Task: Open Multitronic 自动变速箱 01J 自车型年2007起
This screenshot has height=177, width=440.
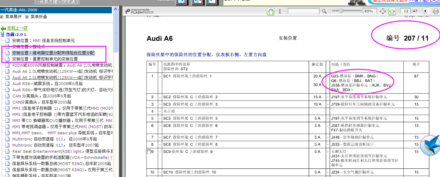Action: point(56,145)
